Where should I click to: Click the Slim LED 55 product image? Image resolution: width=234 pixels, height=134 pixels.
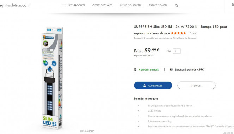coord(52,78)
